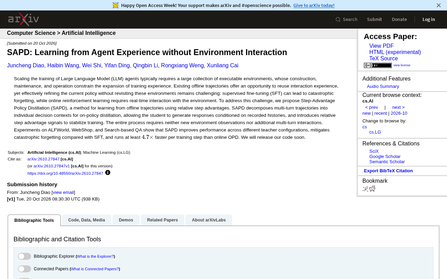This screenshot has height=279, width=447.
Task: Go to the next paper
Action: coord(398,107)
